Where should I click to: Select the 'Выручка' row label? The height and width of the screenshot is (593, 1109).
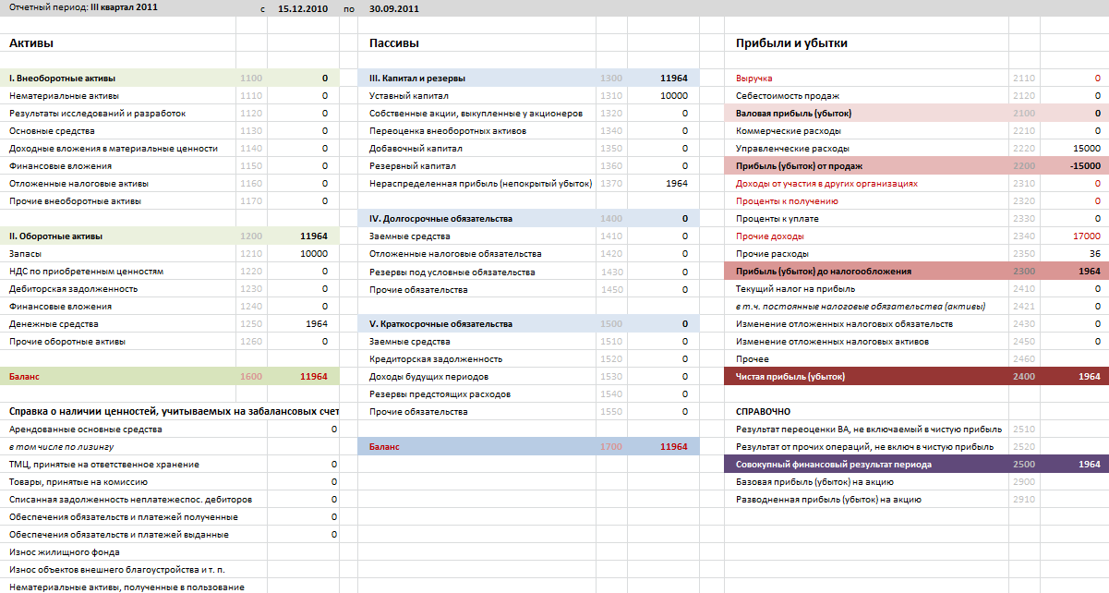coord(754,79)
